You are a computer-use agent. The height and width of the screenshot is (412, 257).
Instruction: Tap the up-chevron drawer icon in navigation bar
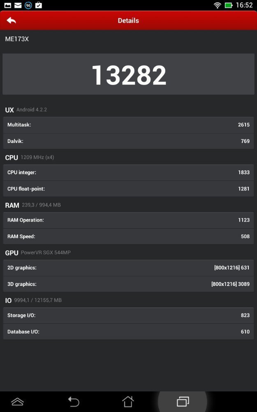18,402
